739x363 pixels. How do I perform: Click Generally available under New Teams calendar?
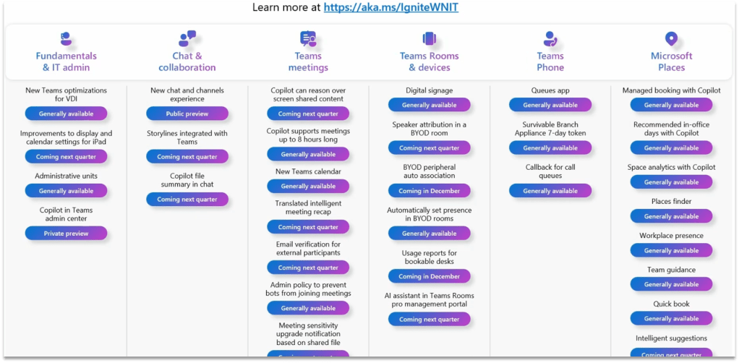(x=308, y=186)
